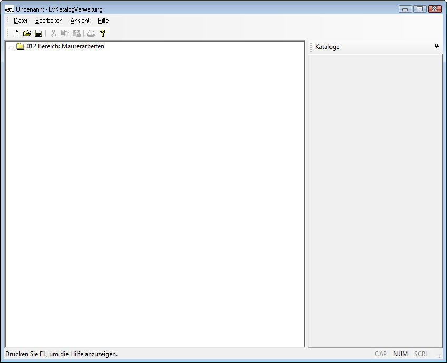Toggle the Kataloge panel pin

[x=436, y=46]
